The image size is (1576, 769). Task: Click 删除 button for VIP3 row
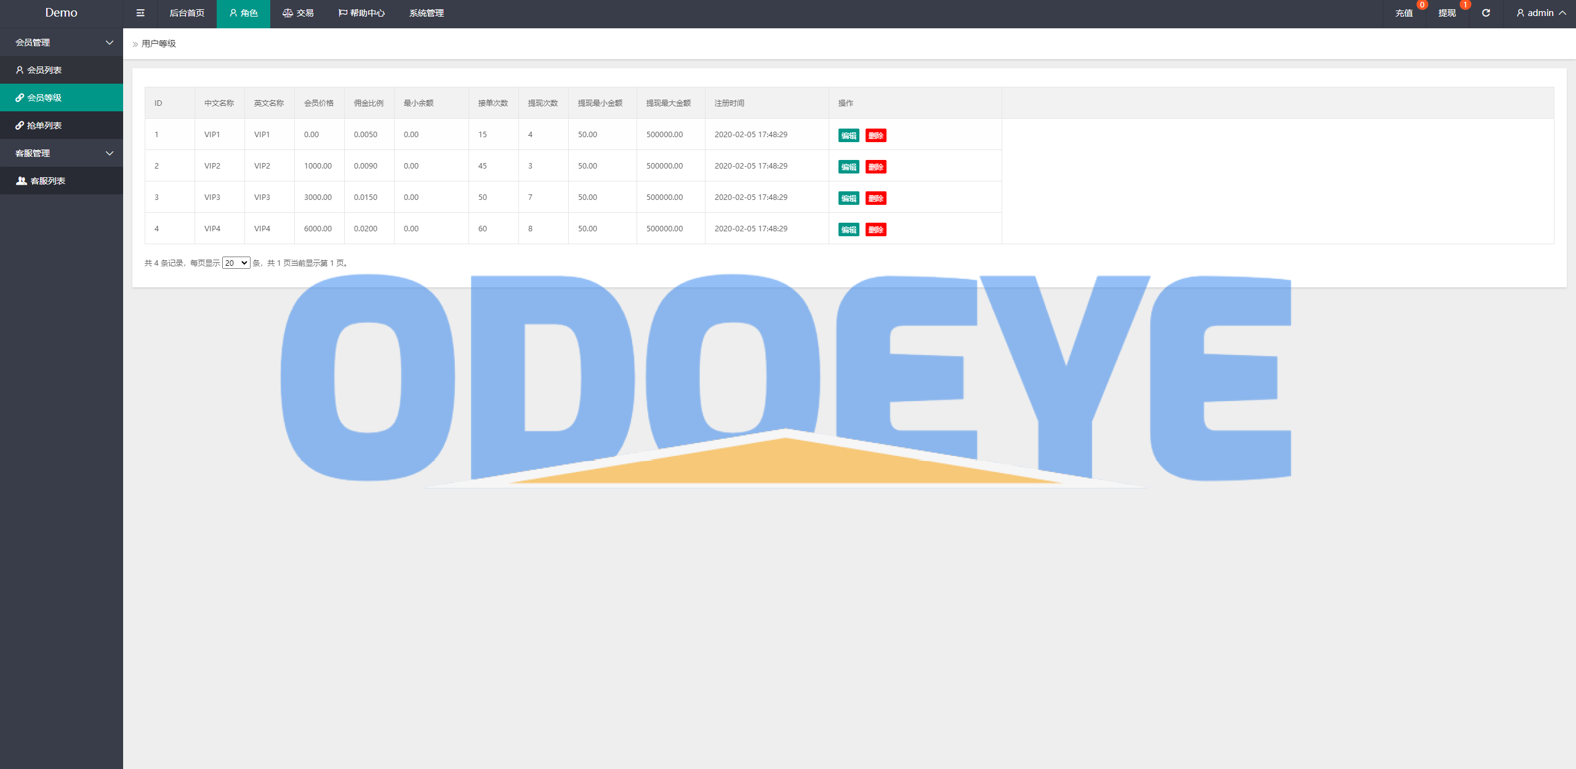(875, 198)
